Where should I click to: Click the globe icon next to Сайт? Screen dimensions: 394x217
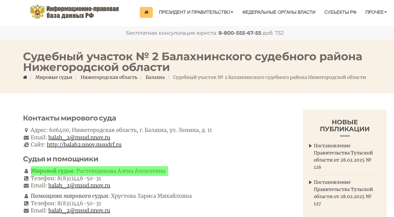(26, 144)
